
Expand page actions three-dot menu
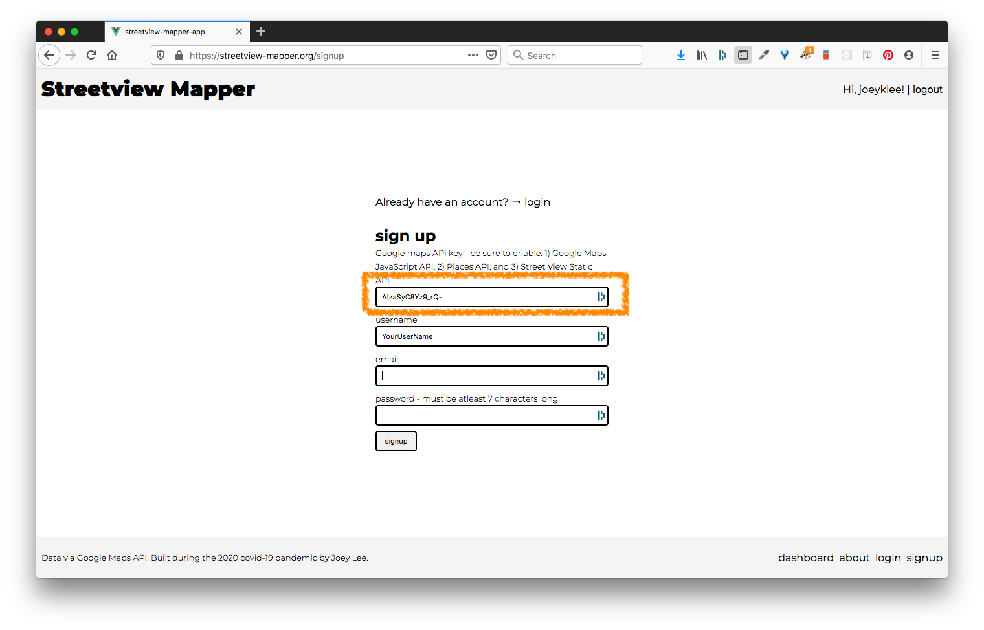click(473, 56)
